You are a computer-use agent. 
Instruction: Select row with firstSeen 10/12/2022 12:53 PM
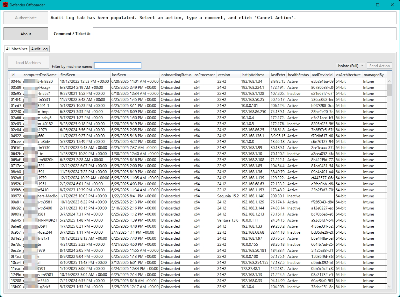coord(198,81)
